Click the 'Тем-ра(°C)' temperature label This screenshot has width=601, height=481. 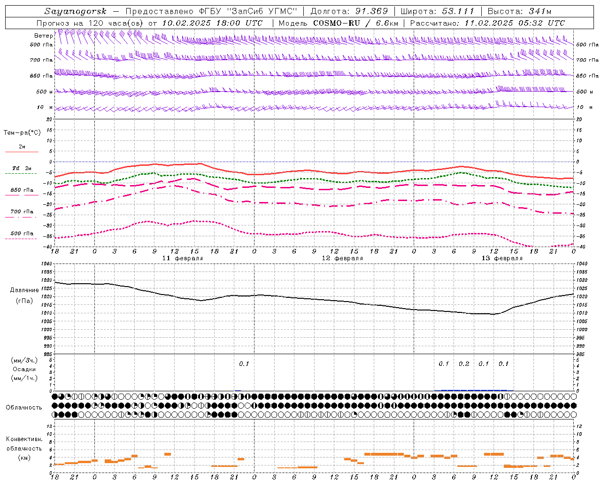(x=22, y=133)
